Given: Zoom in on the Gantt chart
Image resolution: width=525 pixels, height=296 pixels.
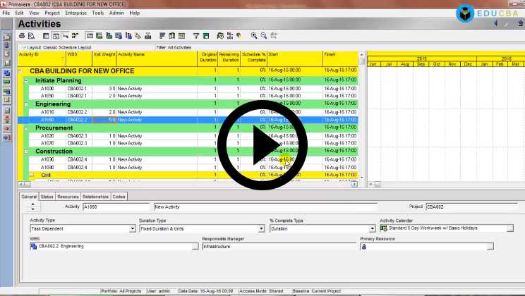Looking at the screenshot, I should click(254, 35).
